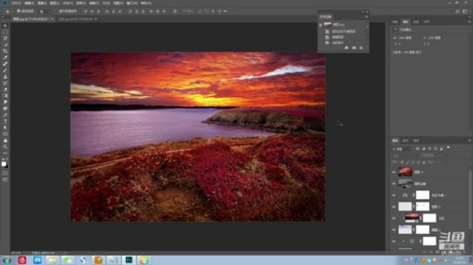Click the search magnifier icon at top right
The image size is (473, 265).
coord(458,11)
